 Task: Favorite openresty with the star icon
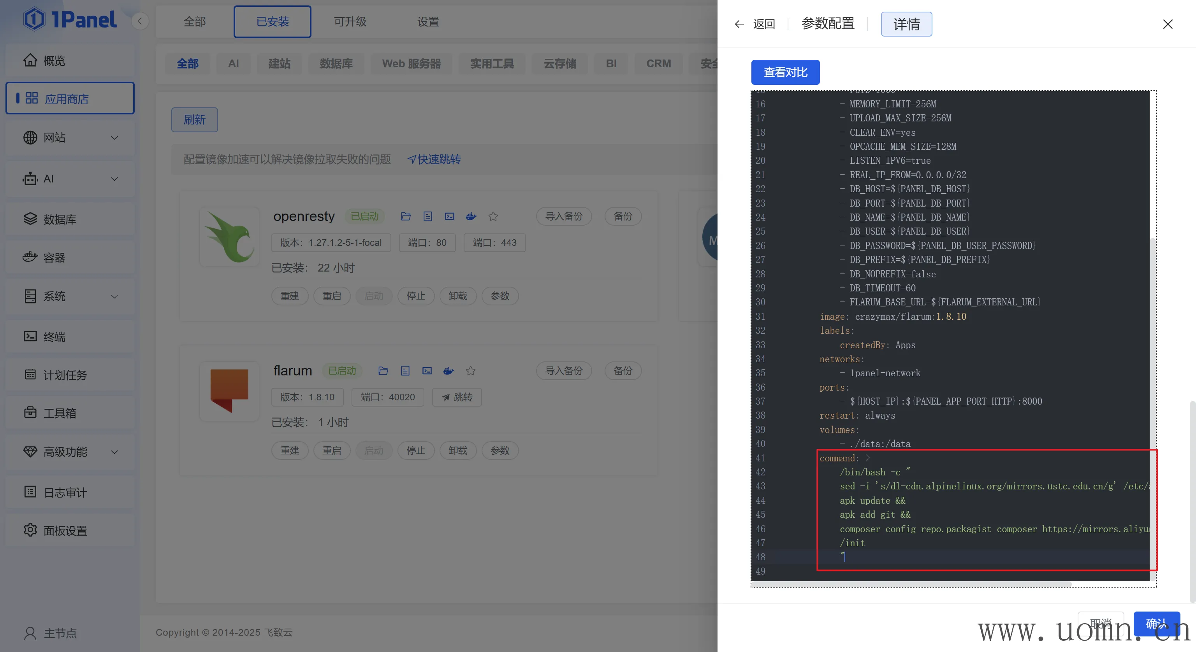[x=493, y=216]
